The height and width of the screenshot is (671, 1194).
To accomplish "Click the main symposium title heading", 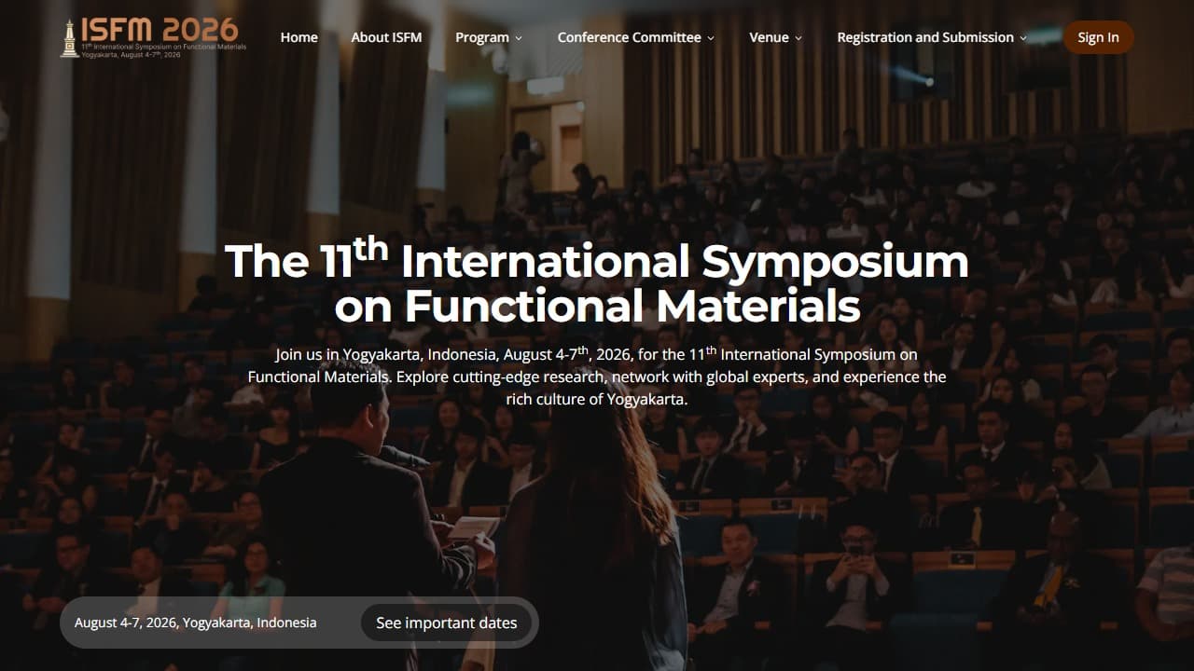I will (x=597, y=281).
